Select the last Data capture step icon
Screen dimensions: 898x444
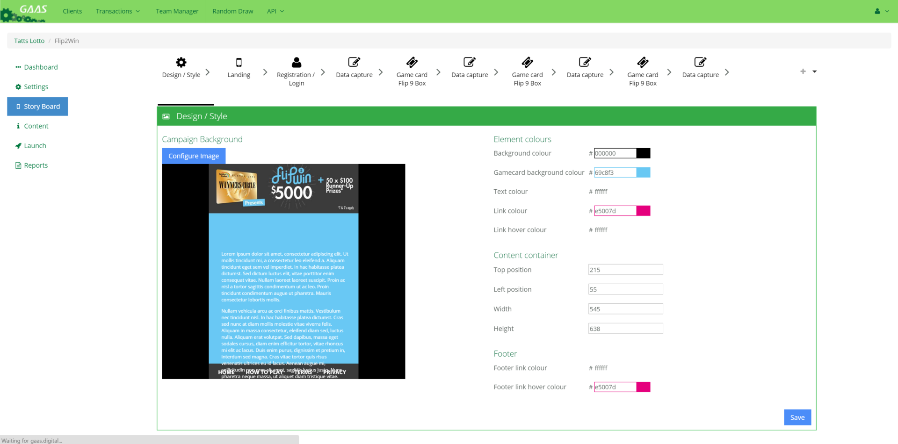[x=700, y=62]
